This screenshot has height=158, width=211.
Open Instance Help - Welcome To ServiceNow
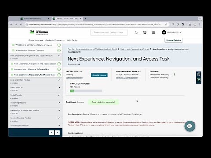32,69
